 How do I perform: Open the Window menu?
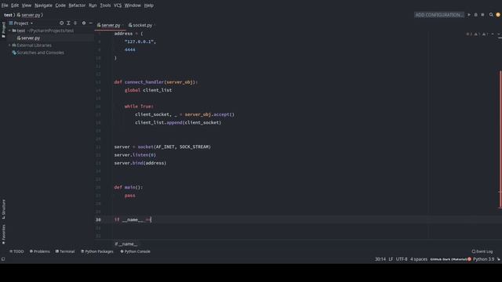[133, 5]
